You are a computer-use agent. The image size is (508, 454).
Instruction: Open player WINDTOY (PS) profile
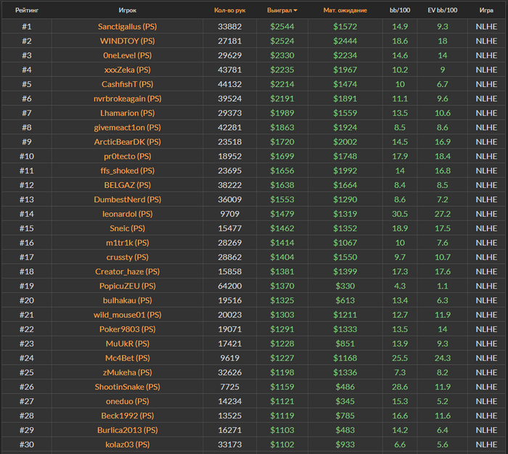point(127,41)
